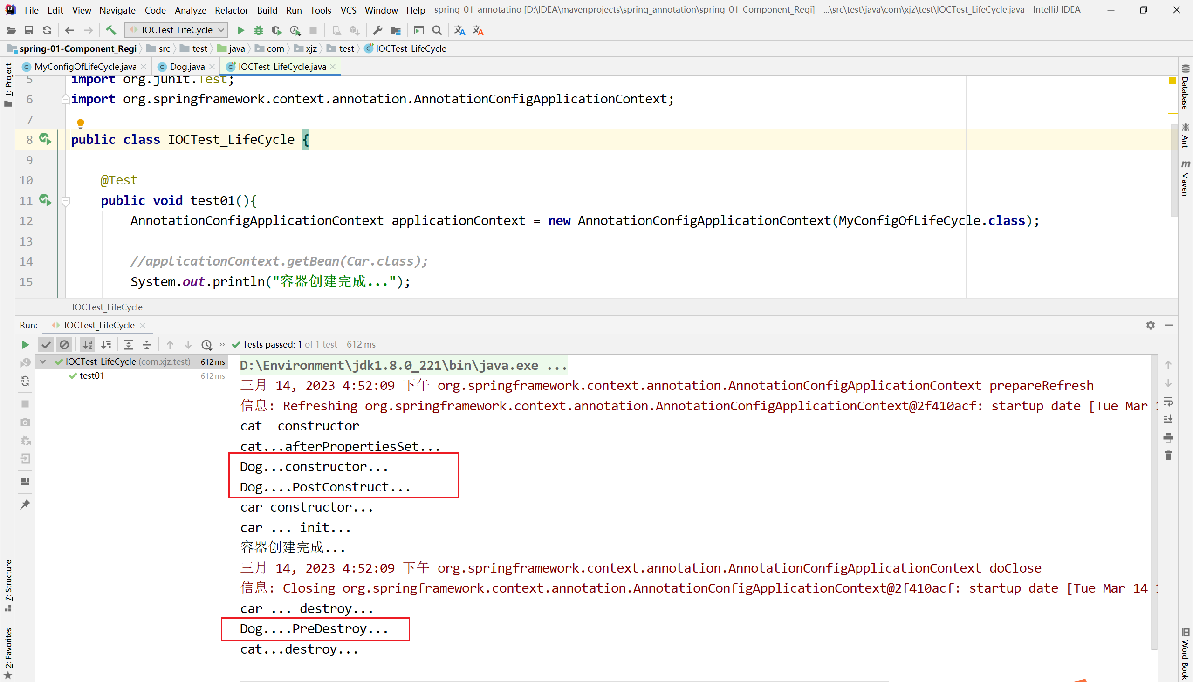The height and width of the screenshot is (682, 1193).
Task: Click the src folder breadcrumb
Action: [159, 48]
